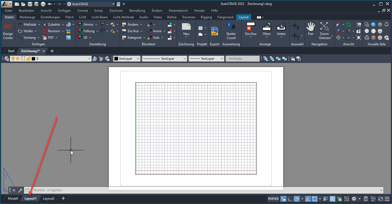Click the Füllung button
This screenshot has height=204, width=392.
click(86, 31)
